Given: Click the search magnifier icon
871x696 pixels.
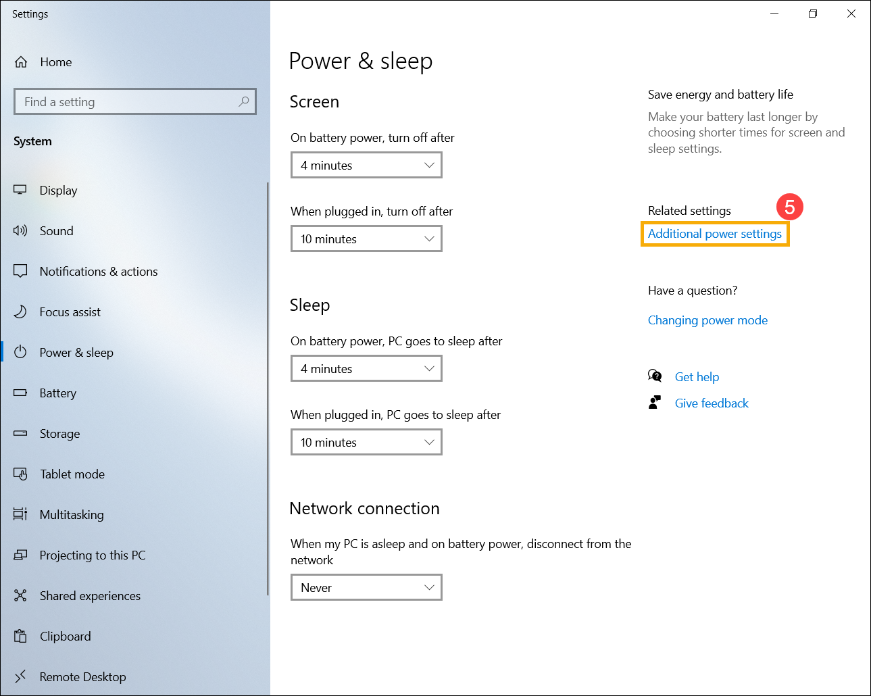Looking at the screenshot, I should (x=244, y=101).
